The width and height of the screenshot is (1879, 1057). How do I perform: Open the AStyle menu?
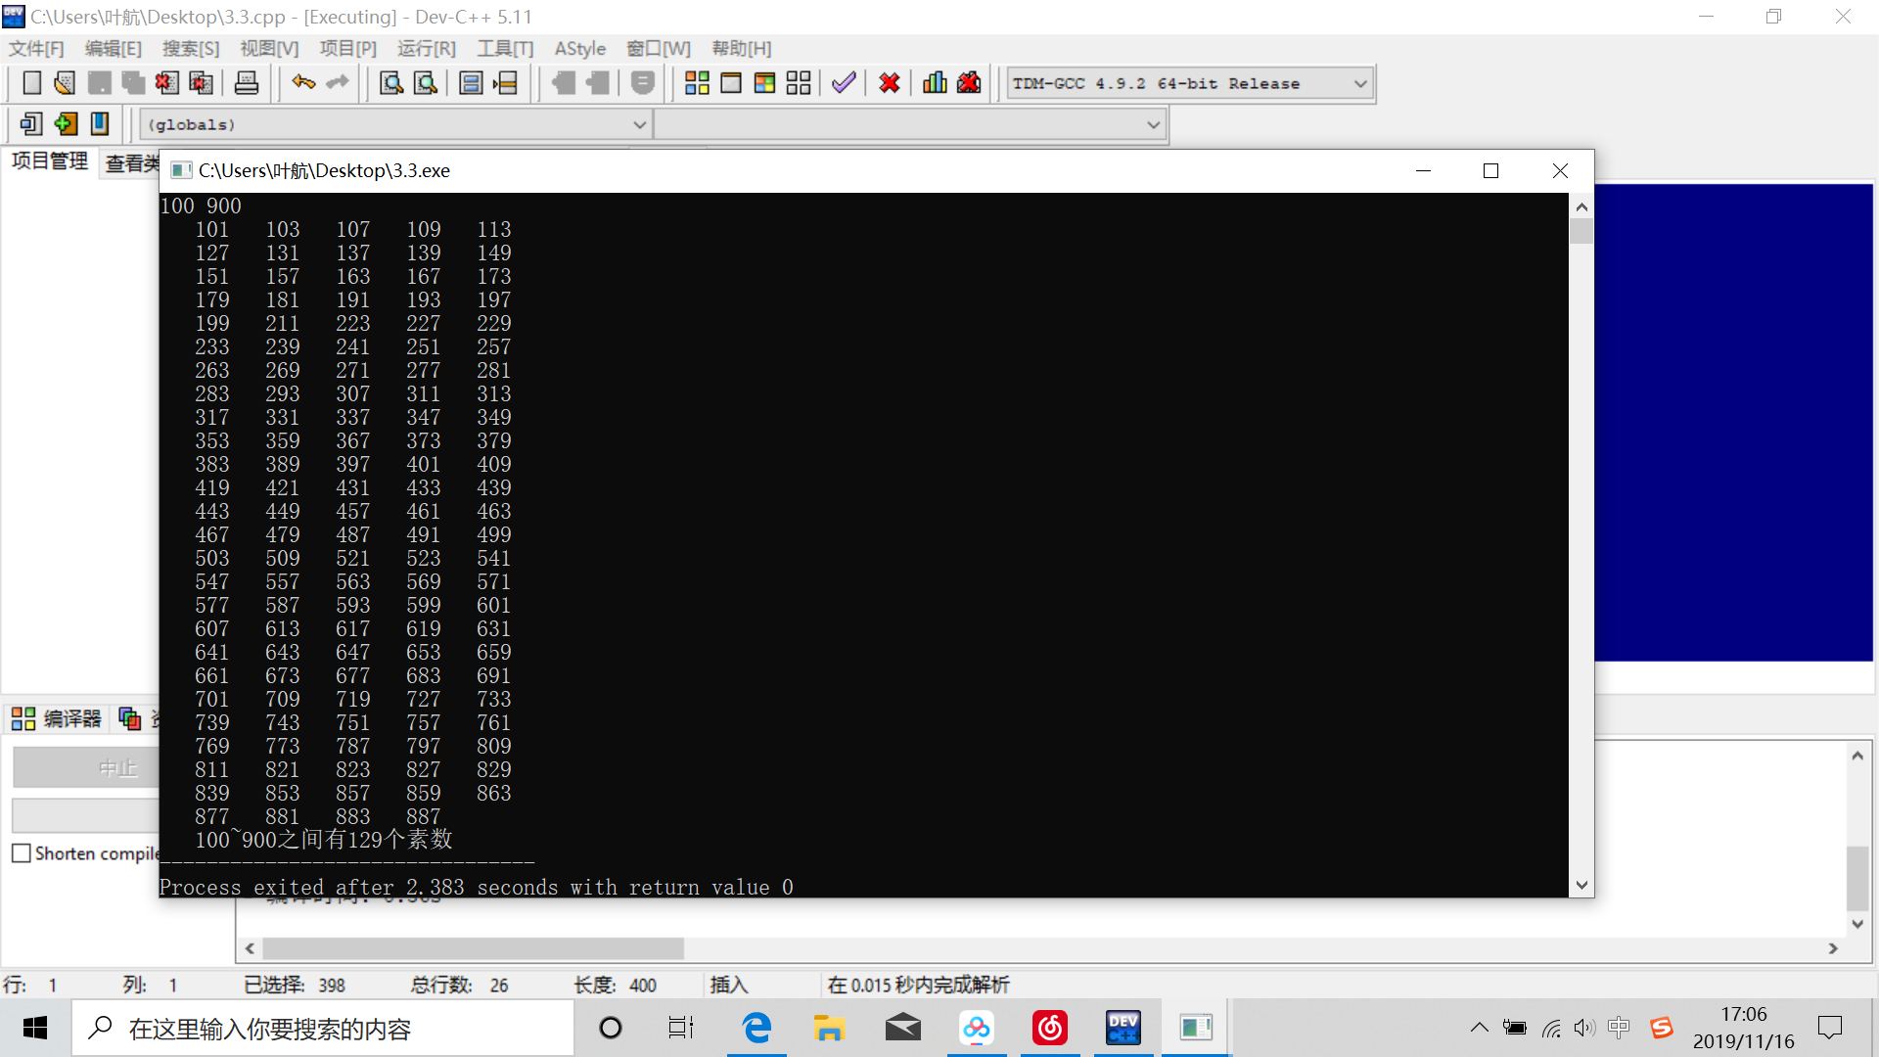579,49
